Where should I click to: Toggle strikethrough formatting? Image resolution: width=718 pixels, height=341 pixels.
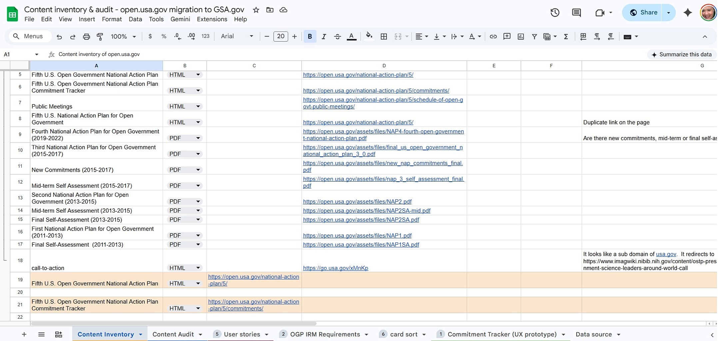[x=337, y=37]
